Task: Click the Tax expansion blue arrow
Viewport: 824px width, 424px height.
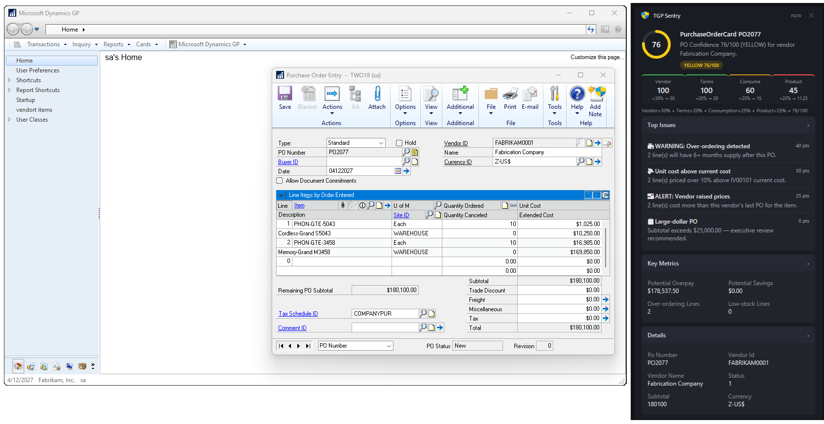Action: [x=606, y=319]
